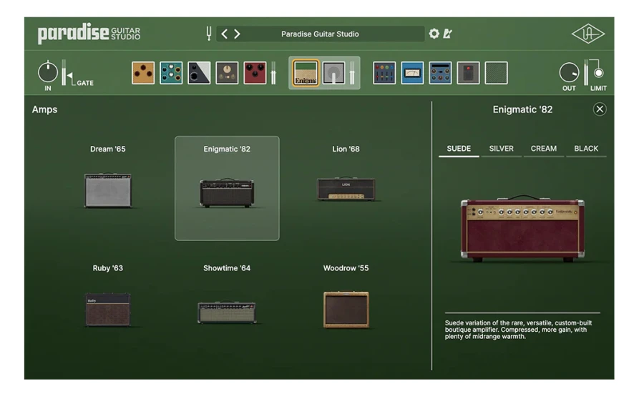The width and height of the screenshot is (644, 394).
Task: Select the teal multi-knob pedal
Action: click(x=171, y=73)
